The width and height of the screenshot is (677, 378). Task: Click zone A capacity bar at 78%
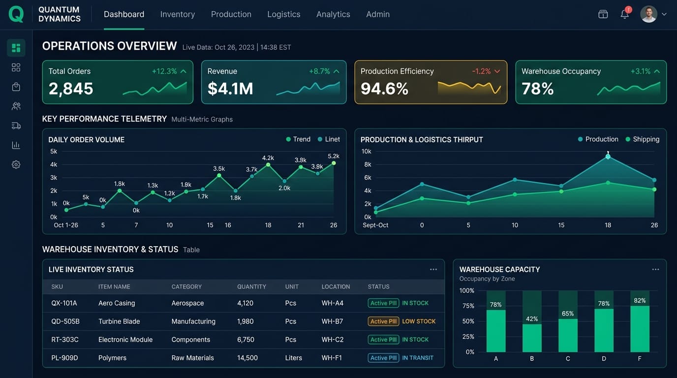pyautogui.click(x=496, y=331)
